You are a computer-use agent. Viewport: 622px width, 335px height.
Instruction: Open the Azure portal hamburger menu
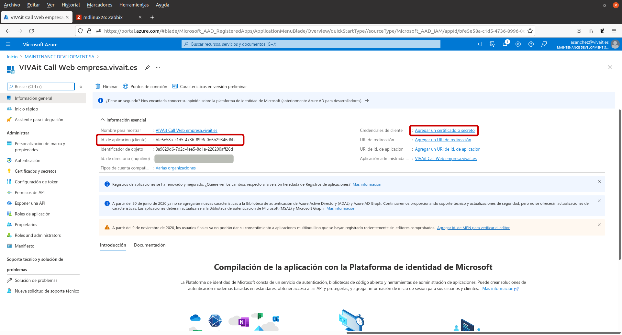point(8,44)
